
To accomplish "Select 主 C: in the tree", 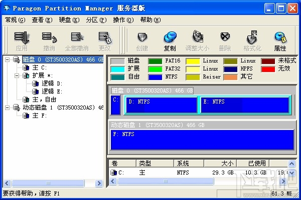I will click(x=39, y=67).
